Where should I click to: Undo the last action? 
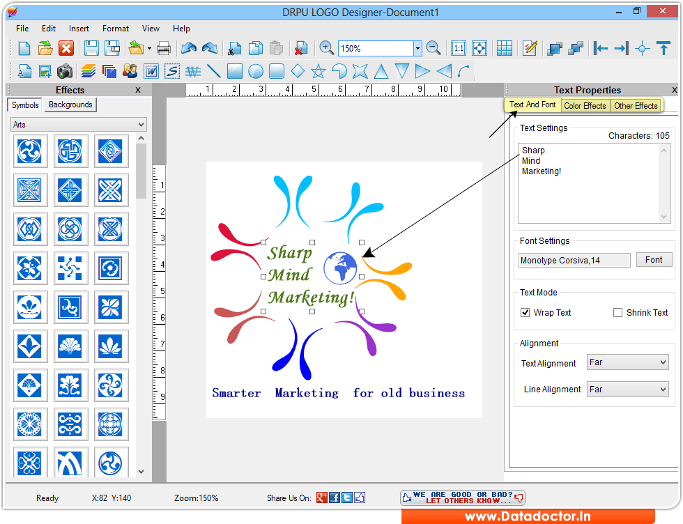pos(187,48)
